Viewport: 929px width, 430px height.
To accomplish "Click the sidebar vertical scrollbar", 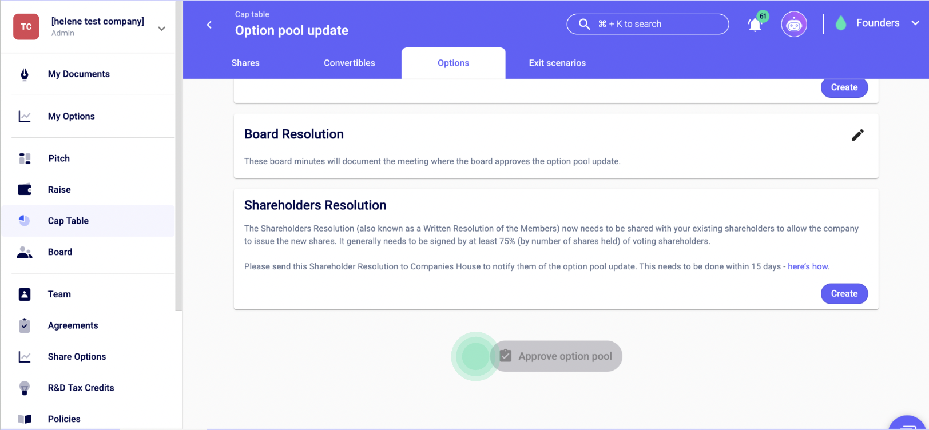I will 178,156.
